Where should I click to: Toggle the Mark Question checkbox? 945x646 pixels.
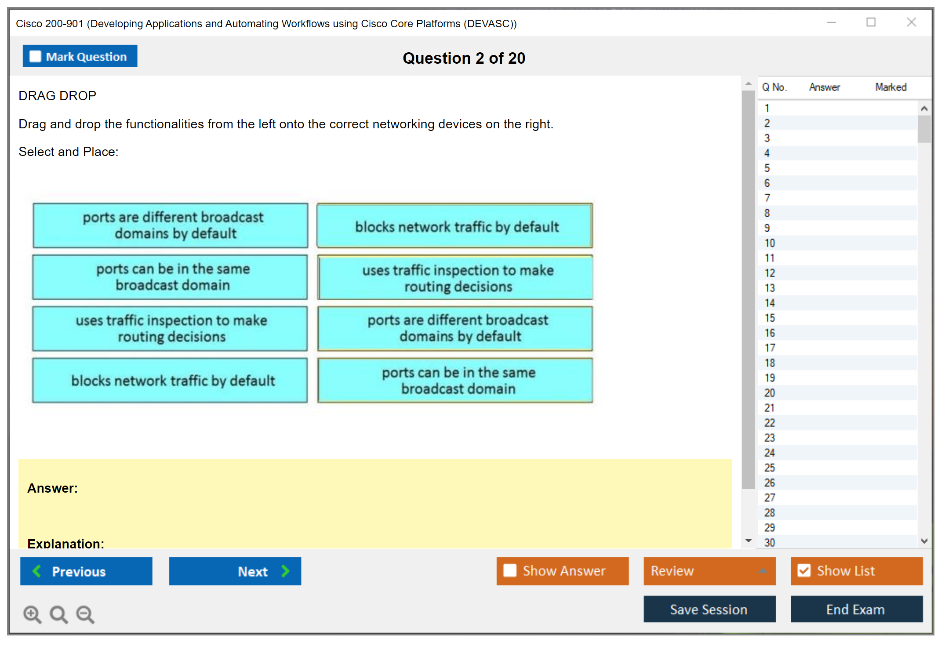[x=35, y=57]
